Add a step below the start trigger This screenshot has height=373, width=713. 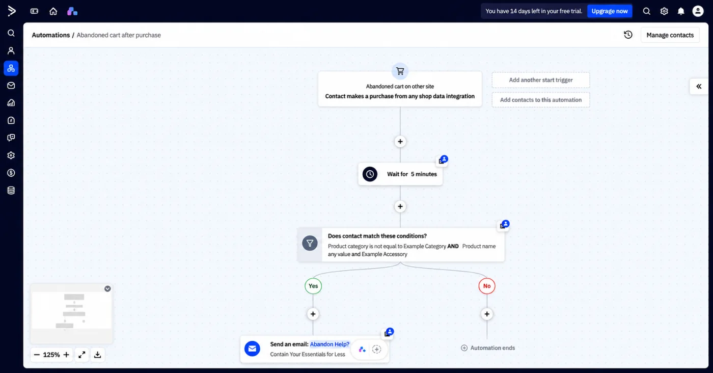click(x=400, y=142)
